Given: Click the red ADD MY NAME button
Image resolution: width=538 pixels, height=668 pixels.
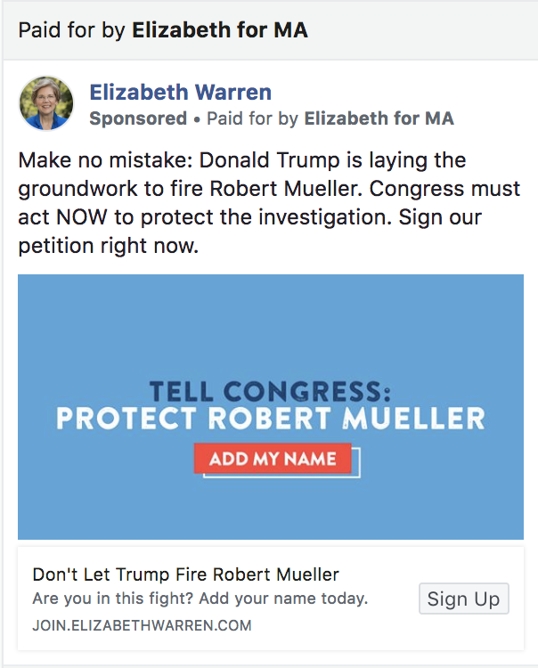Looking at the screenshot, I should coord(273,459).
